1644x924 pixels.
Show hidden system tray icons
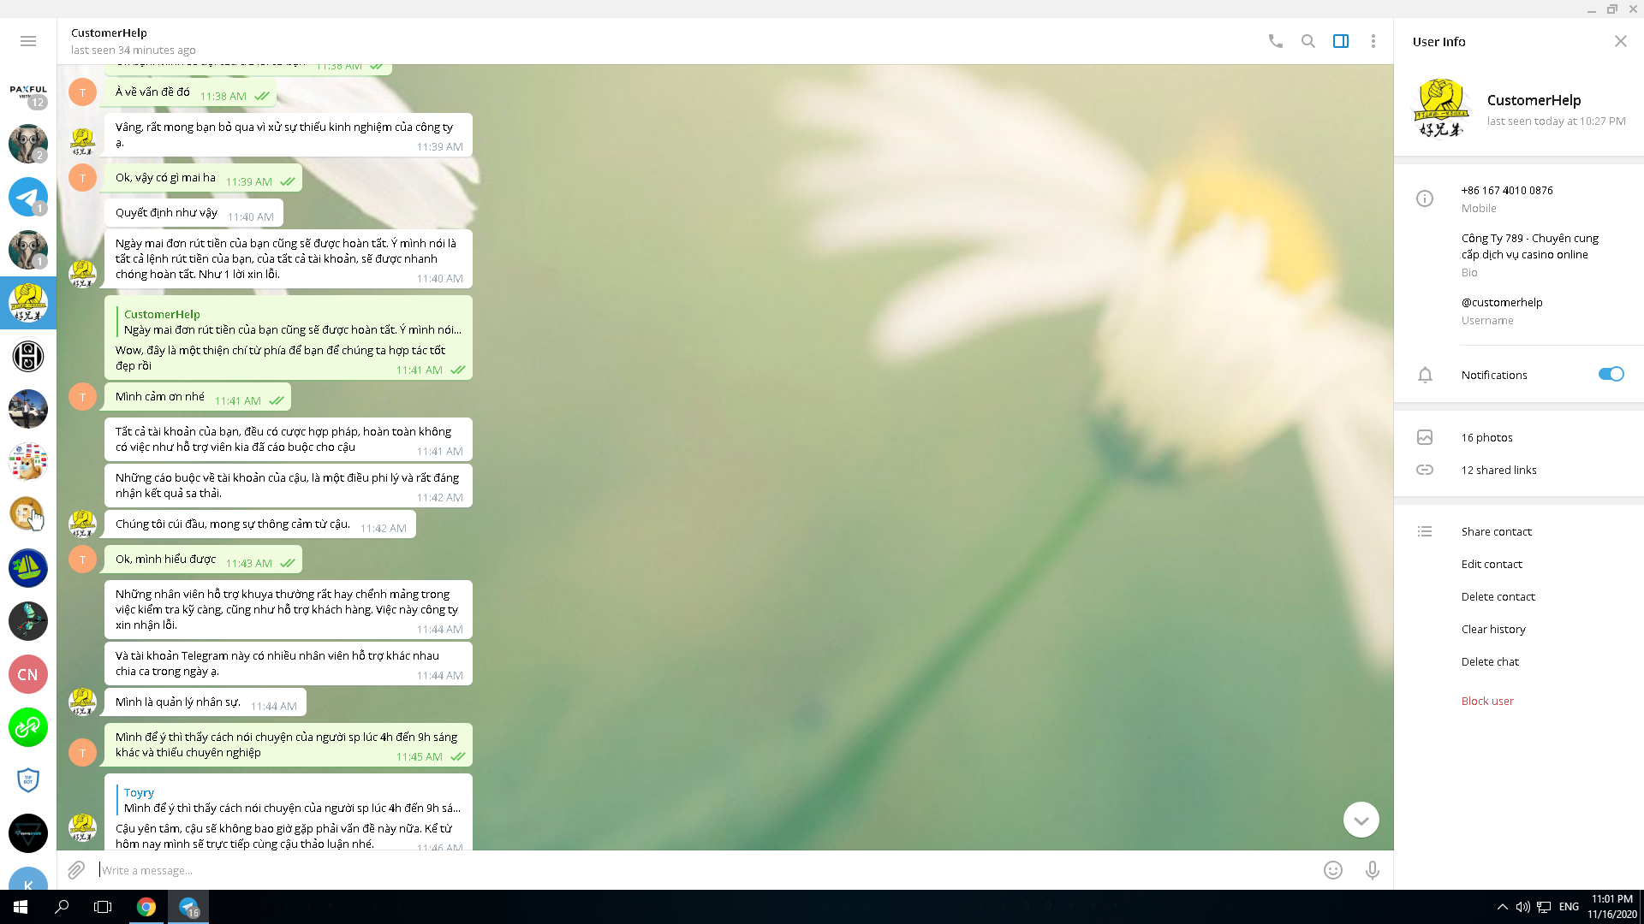[x=1502, y=907]
